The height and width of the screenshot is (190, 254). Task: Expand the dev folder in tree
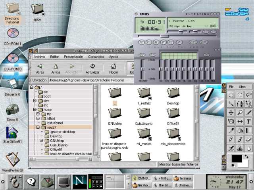coord(35,101)
